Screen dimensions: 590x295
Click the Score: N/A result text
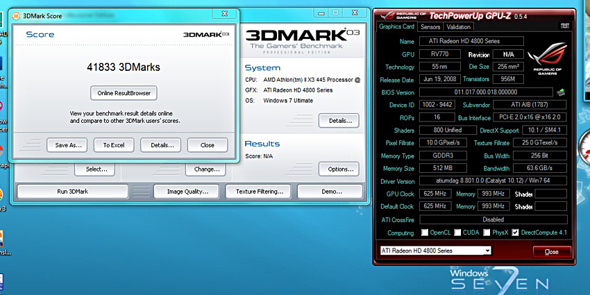259,155
